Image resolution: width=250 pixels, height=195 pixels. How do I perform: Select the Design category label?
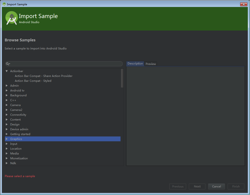[15, 124]
